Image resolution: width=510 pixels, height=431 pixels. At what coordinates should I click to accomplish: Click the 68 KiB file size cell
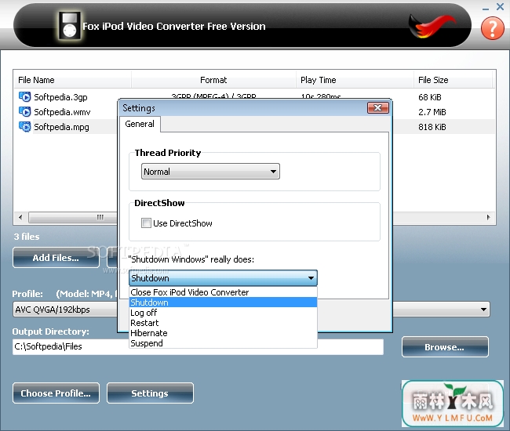[x=430, y=97]
